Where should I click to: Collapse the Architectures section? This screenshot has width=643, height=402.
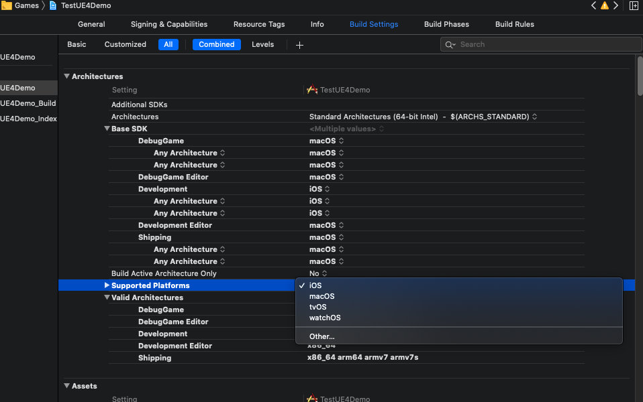66,76
